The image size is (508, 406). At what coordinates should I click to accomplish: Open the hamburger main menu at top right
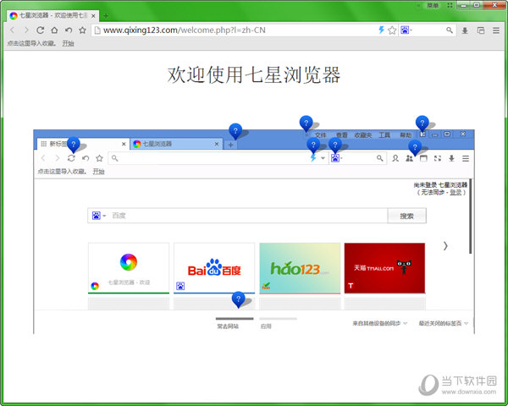[x=495, y=30]
